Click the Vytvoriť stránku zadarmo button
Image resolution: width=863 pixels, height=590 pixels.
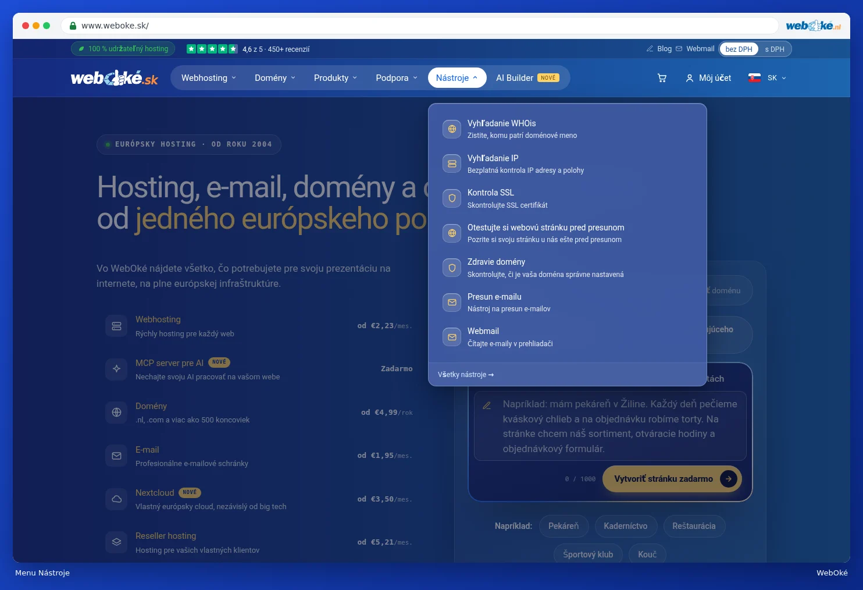[672, 479]
